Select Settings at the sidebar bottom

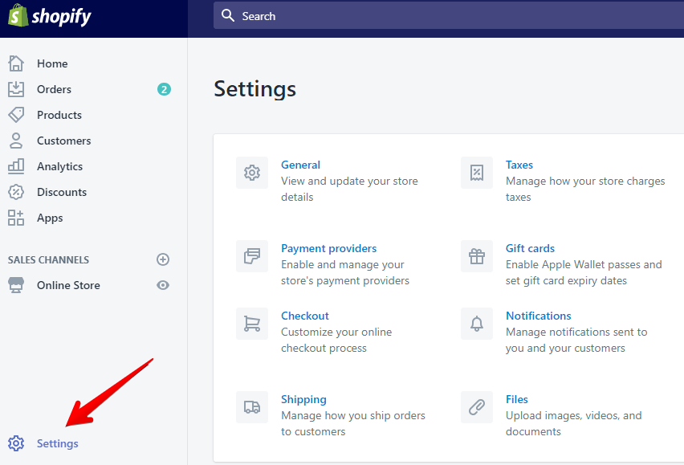click(x=57, y=443)
